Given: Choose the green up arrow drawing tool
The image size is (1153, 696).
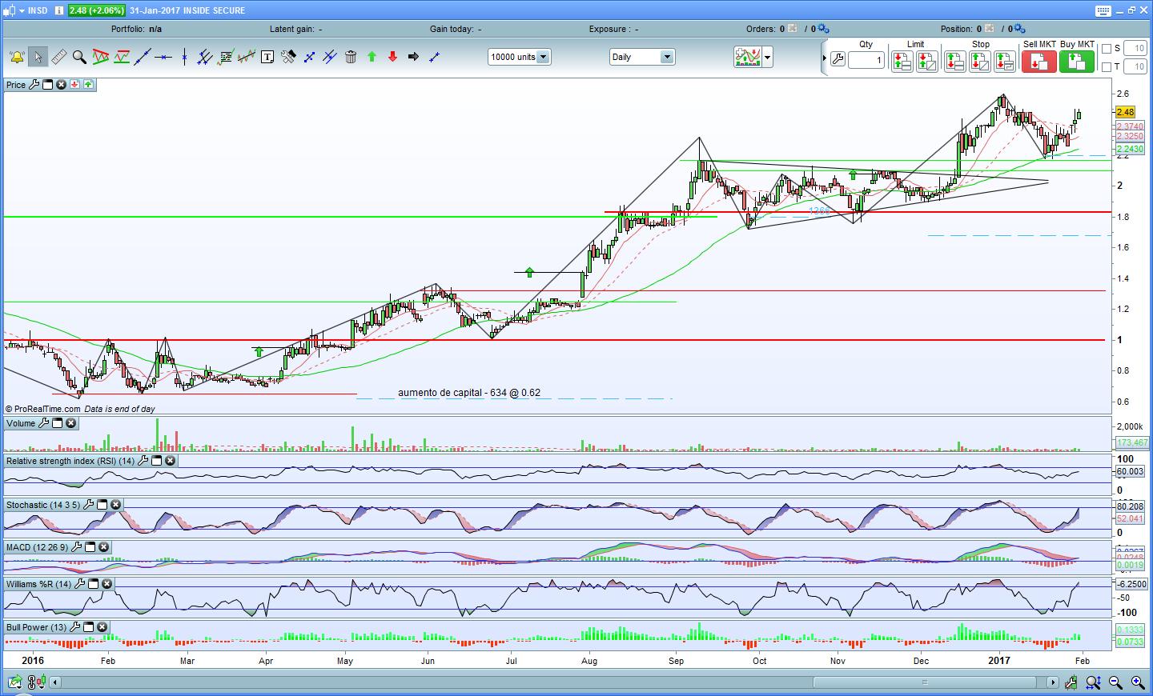Looking at the screenshot, I should tap(372, 57).
